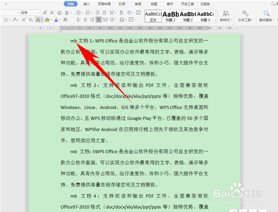
Task: Expand text effects dropdown arrow
Action: pos(42,19)
